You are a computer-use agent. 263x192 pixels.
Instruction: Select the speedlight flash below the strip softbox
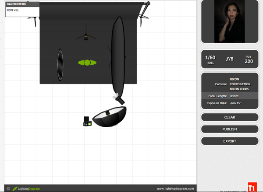click(x=117, y=97)
